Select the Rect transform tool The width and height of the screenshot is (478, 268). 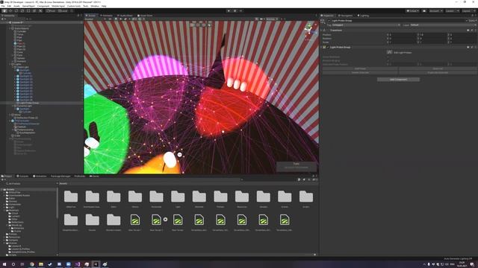(28, 10)
